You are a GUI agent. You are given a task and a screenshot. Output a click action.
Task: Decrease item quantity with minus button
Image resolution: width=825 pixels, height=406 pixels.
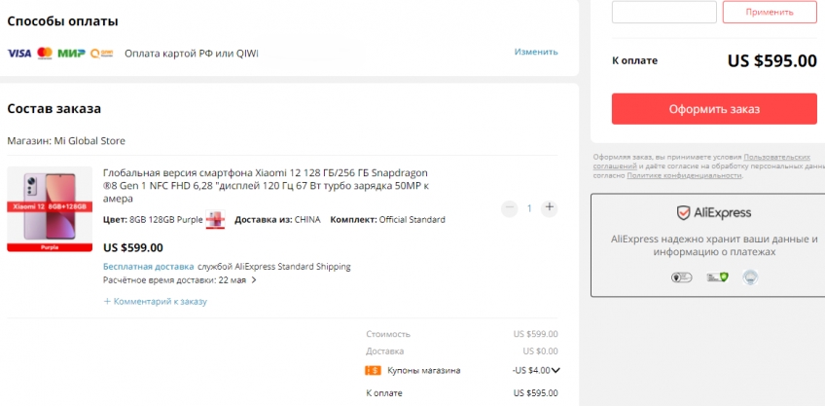509,208
